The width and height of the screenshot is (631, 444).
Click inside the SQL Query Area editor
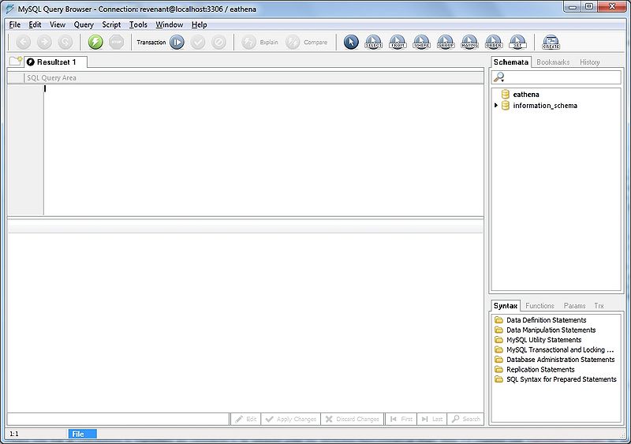(x=263, y=149)
